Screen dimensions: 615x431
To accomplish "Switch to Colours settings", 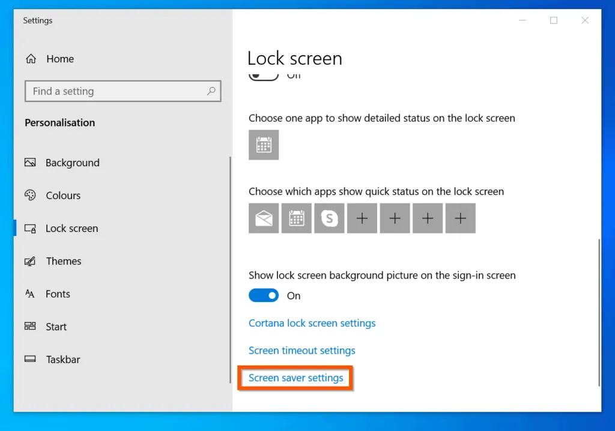I will (x=63, y=195).
